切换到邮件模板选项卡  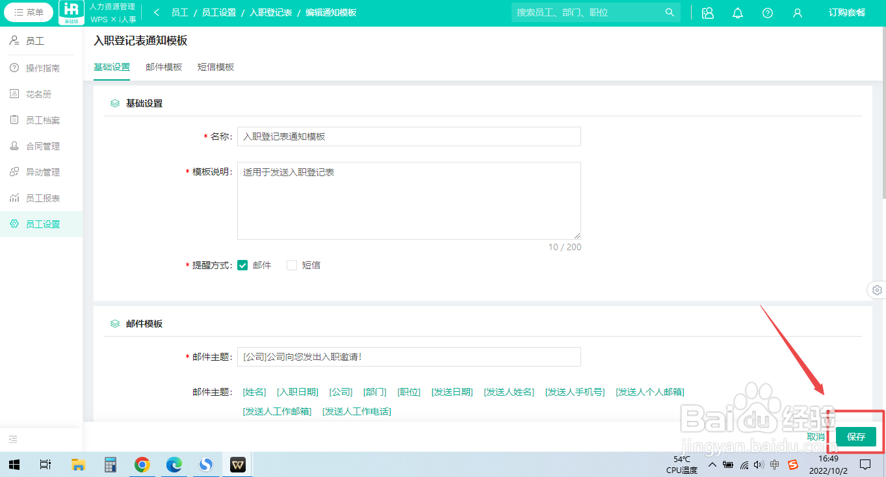[164, 67]
